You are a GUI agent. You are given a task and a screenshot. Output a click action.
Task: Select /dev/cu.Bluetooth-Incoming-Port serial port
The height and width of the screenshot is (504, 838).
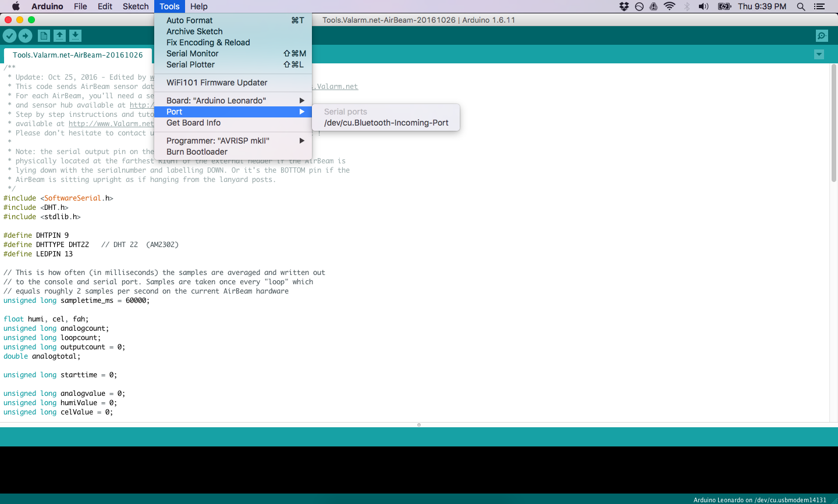click(x=386, y=123)
